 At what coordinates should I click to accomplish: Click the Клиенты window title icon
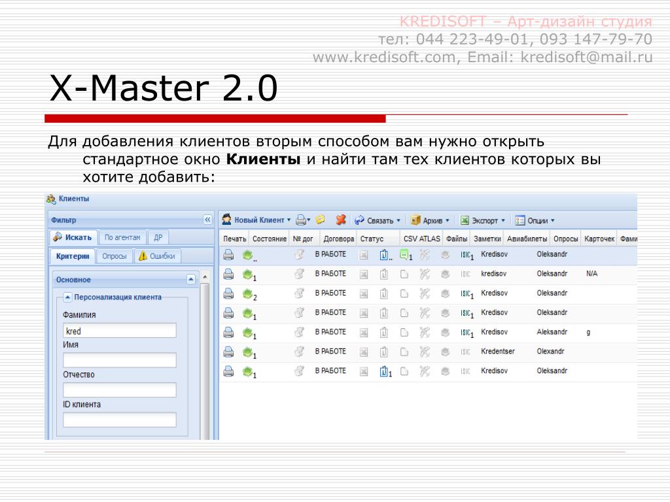pos(51,199)
